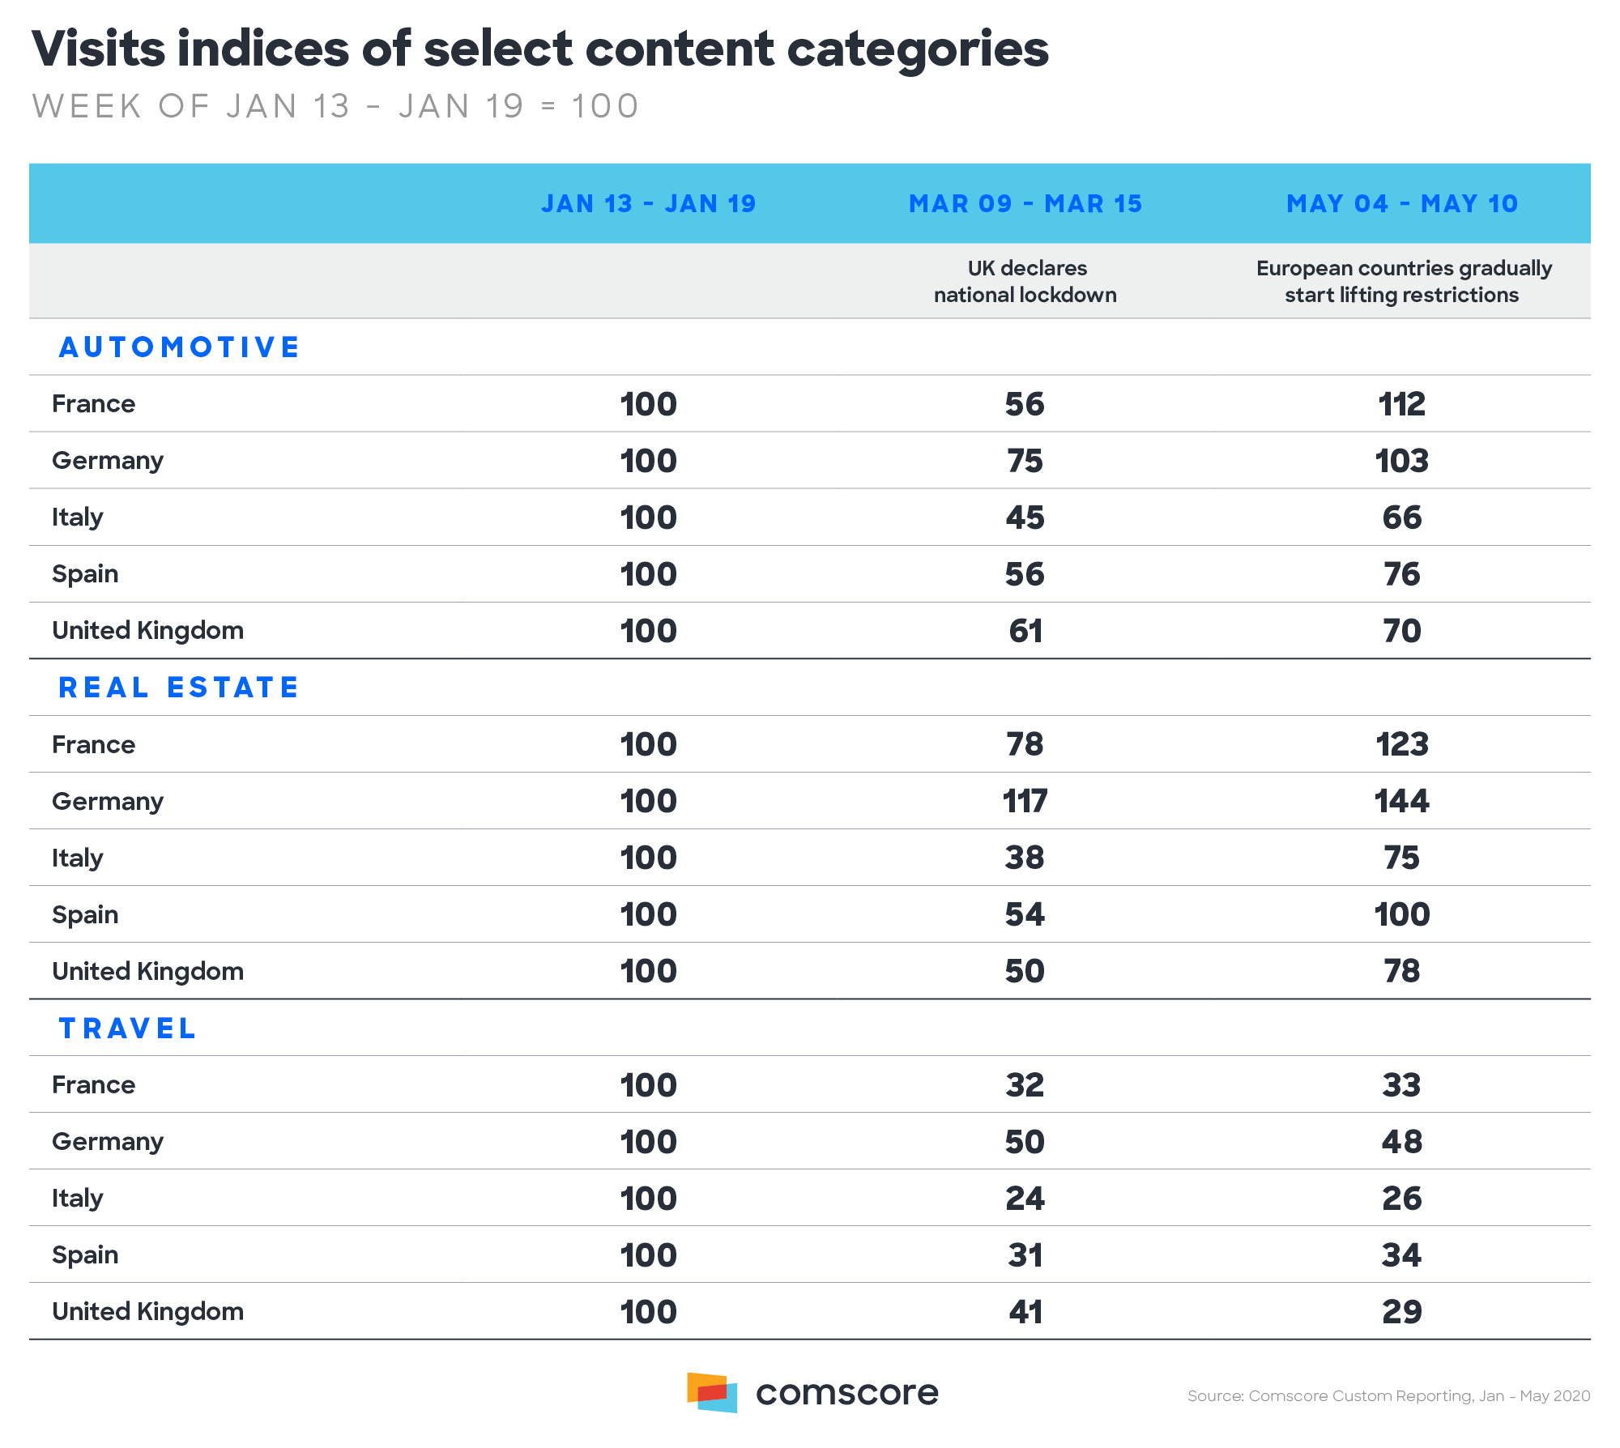Viewport: 1620px width, 1448px height.
Task: Click the 'European countries gradually start lifting restrictions' note
Action: coord(1402,281)
